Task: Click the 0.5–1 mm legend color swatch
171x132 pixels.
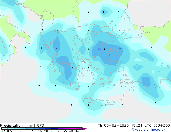Action: click(11, 128)
